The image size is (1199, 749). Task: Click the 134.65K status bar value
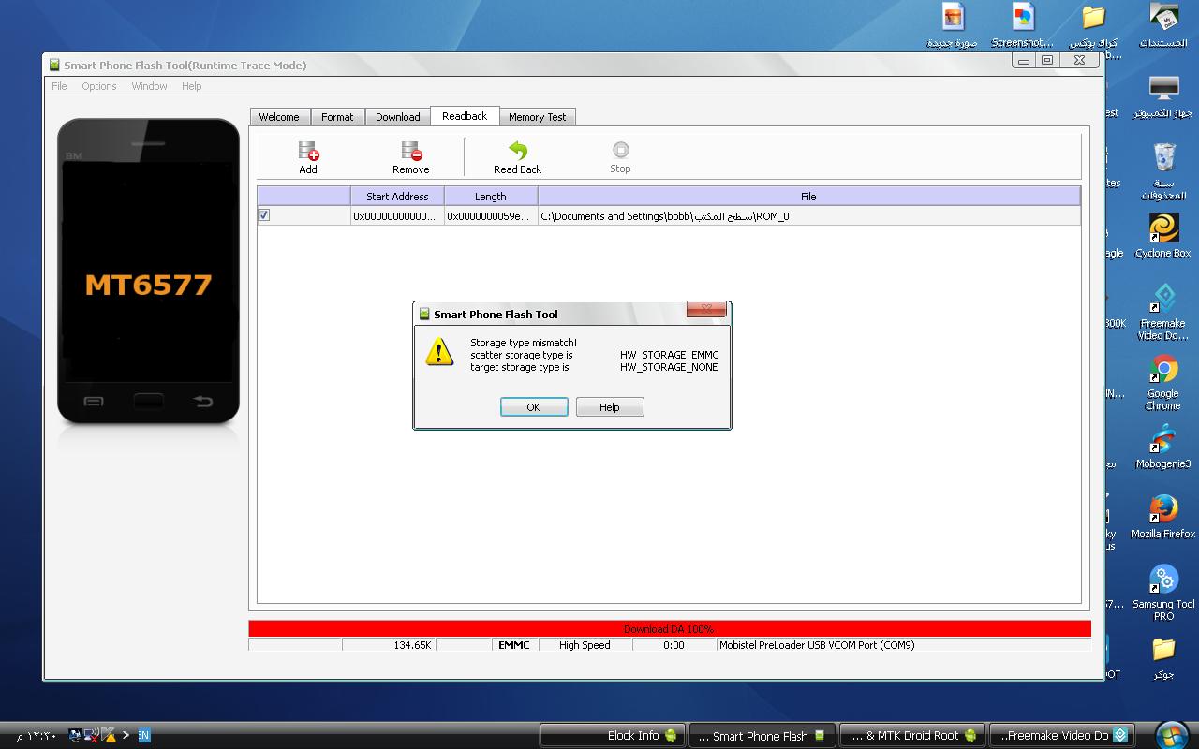tap(412, 645)
